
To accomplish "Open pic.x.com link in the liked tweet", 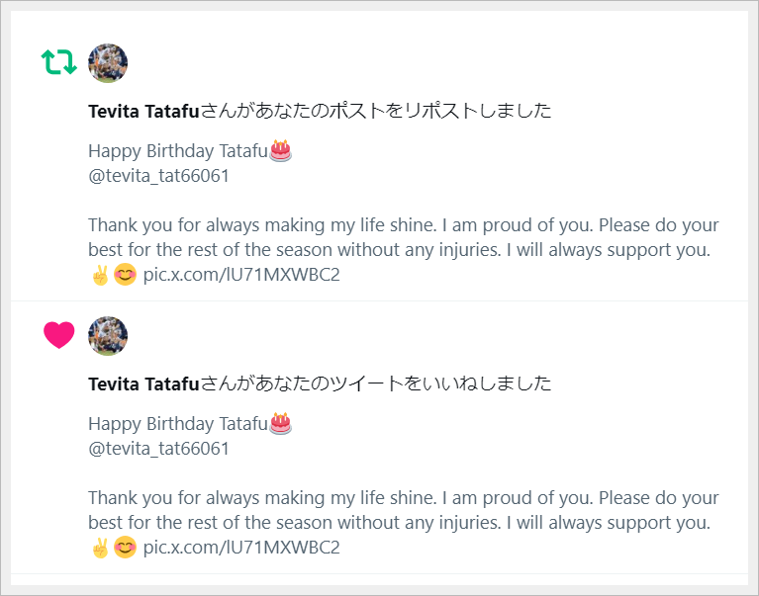I will click(241, 548).
